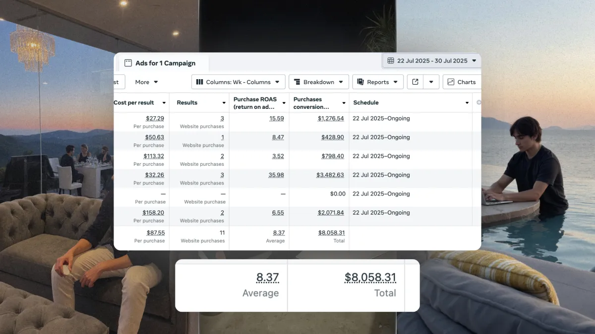The width and height of the screenshot is (595, 334).
Task: Click the $3,482.63 conversion value
Action: 330,175
